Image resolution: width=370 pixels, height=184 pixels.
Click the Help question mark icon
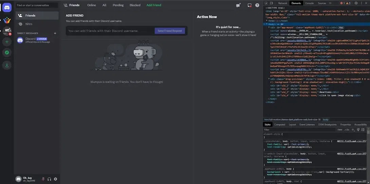coord(257,5)
